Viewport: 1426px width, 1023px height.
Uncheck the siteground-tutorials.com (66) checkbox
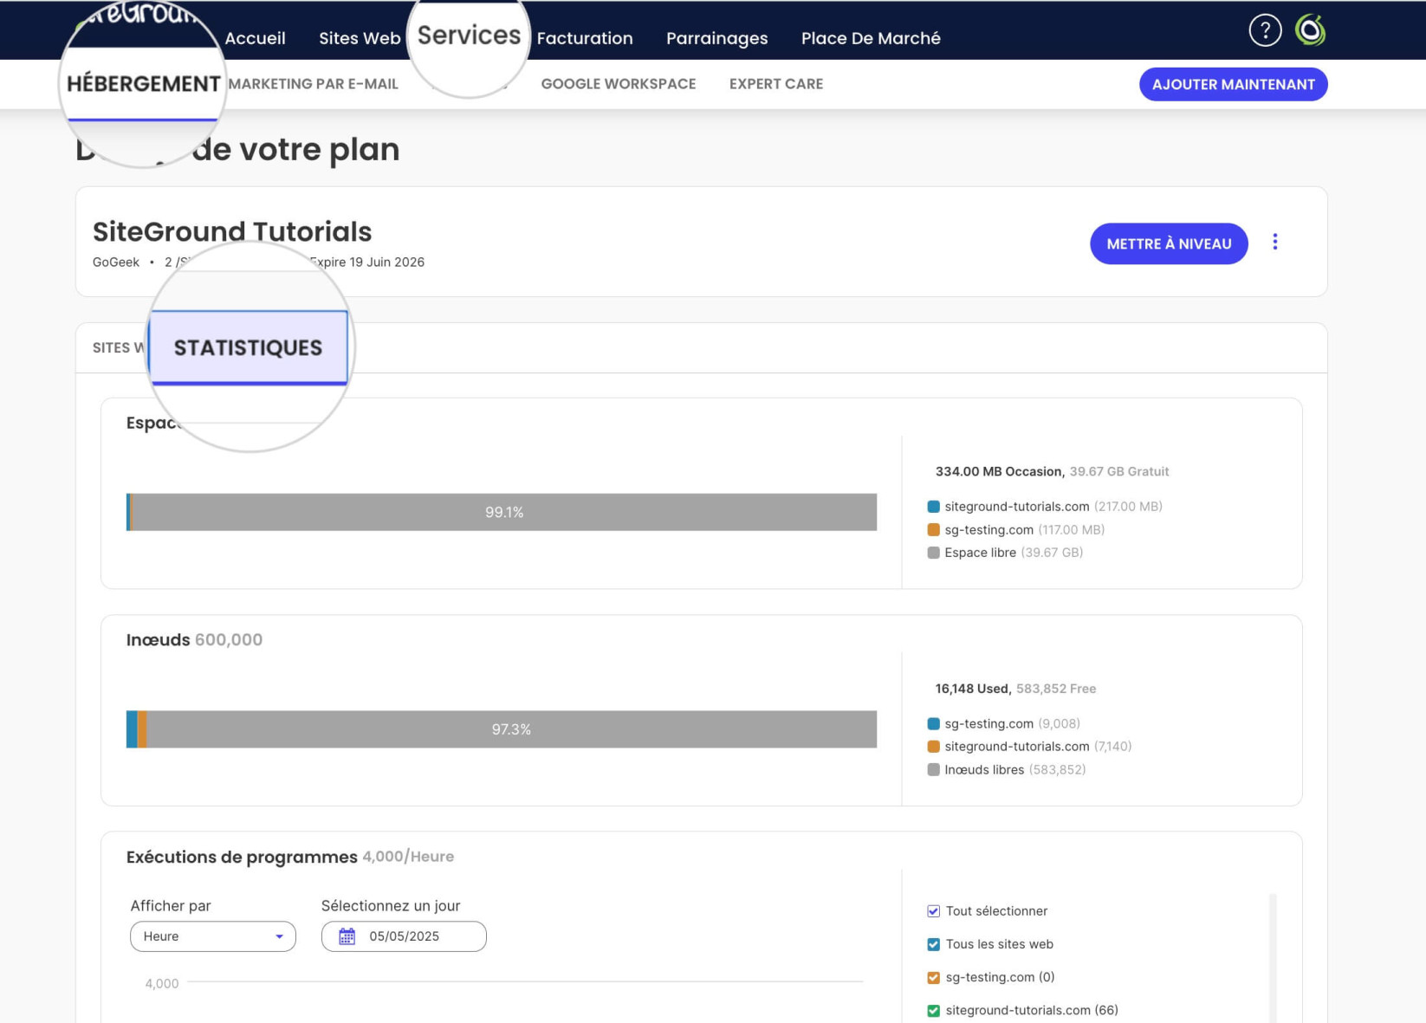(x=933, y=1010)
